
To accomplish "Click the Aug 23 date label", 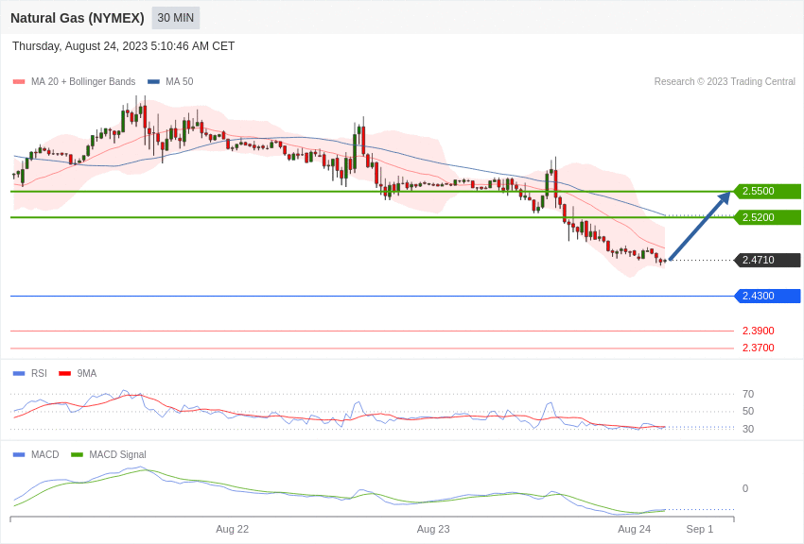I will click(x=433, y=529).
